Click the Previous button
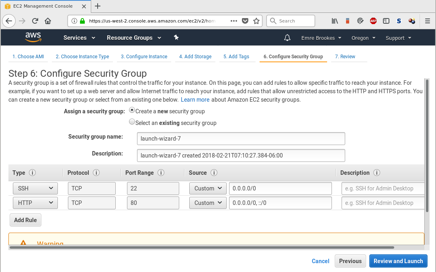Image resolution: width=436 pixels, height=272 pixels. click(350, 261)
